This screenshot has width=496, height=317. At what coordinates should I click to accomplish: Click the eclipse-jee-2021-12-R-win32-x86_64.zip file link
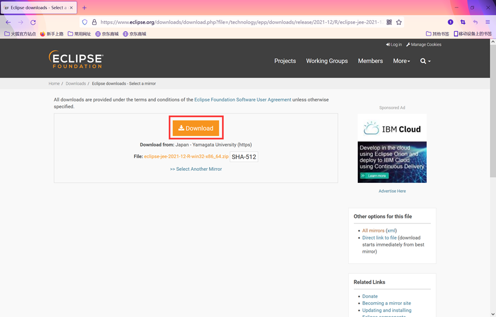[186, 156]
